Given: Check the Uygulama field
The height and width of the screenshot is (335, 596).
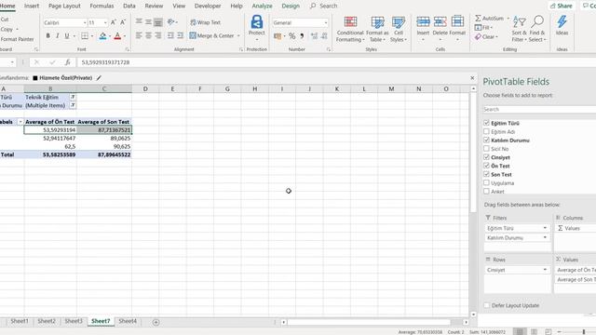Looking at the screenshot, I should point(486,182).
